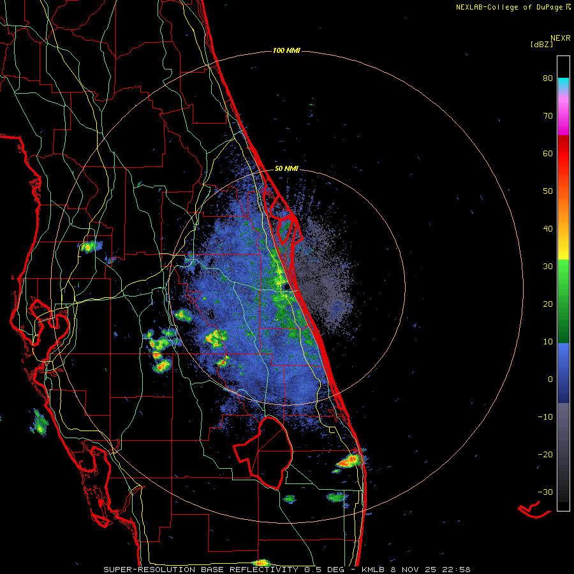Click the 10 value on dBZ scale
Image resolution: width=574 pixels, height=574 pixels.
(x=548, y=342)
